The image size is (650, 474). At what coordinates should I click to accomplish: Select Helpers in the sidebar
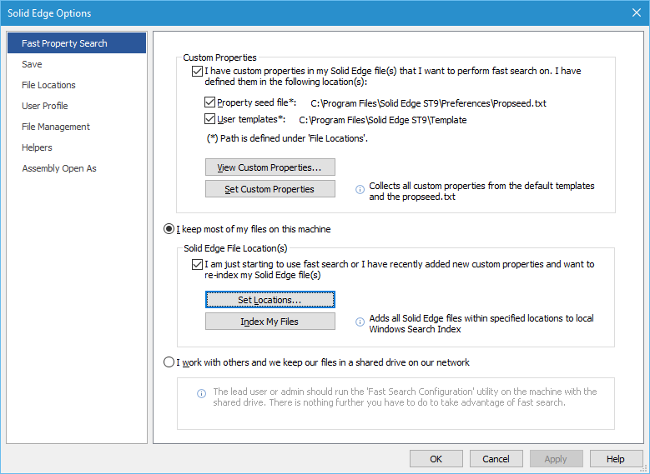[x=37, y=147]
